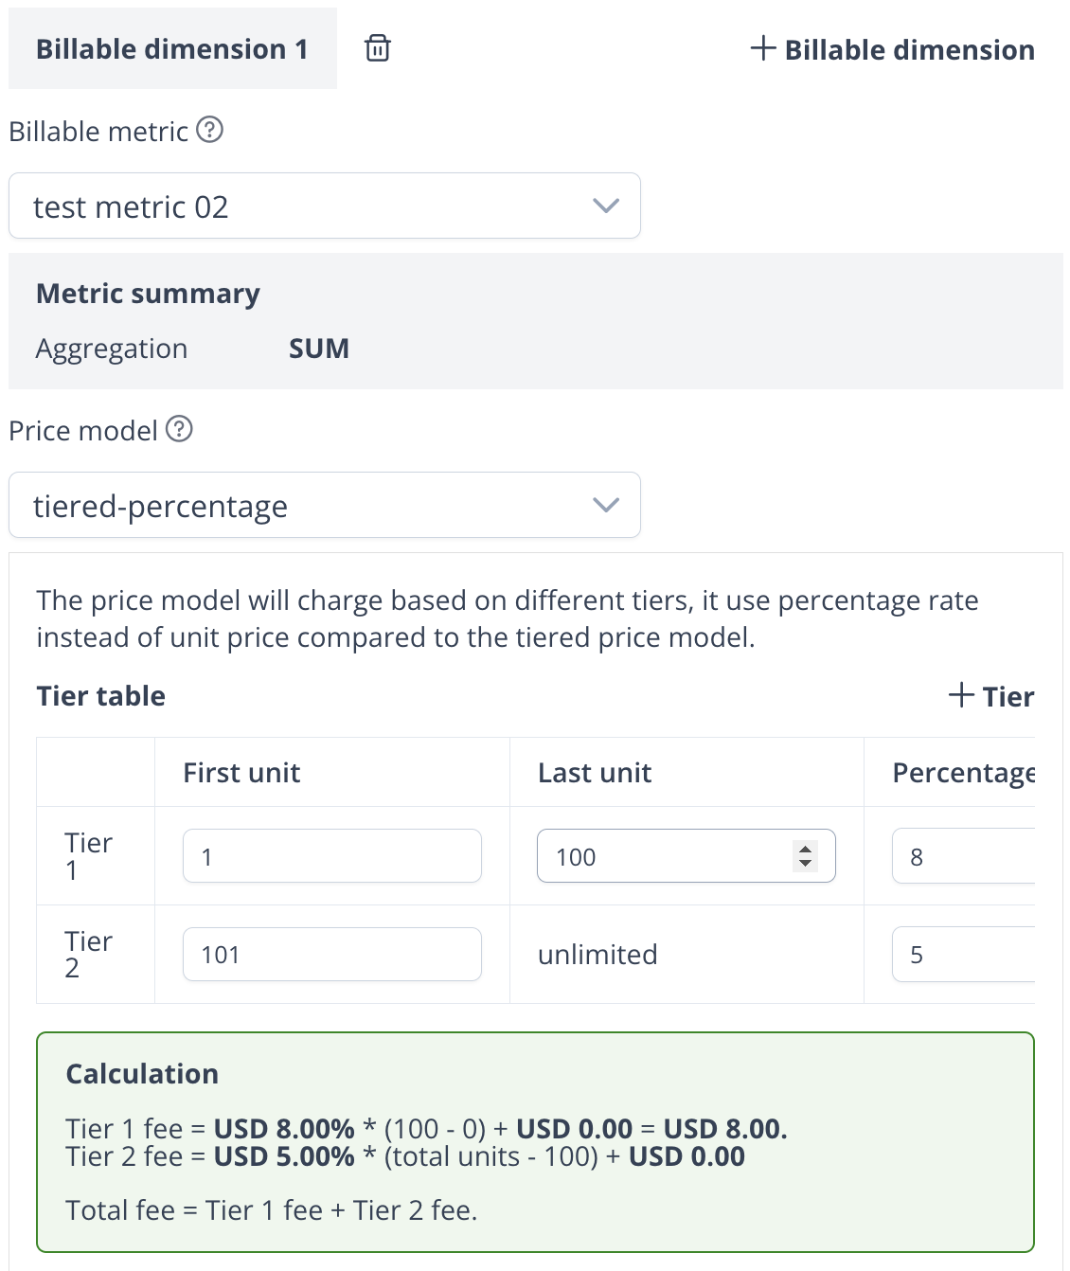Screen dimensions: 1070x1271
Task: Click the 'Tier 1 fee' formula line
Action: coord(426,1129)
